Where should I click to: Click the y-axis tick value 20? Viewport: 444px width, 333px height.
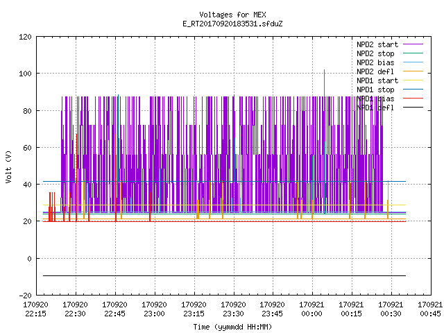tap(27, 221)
